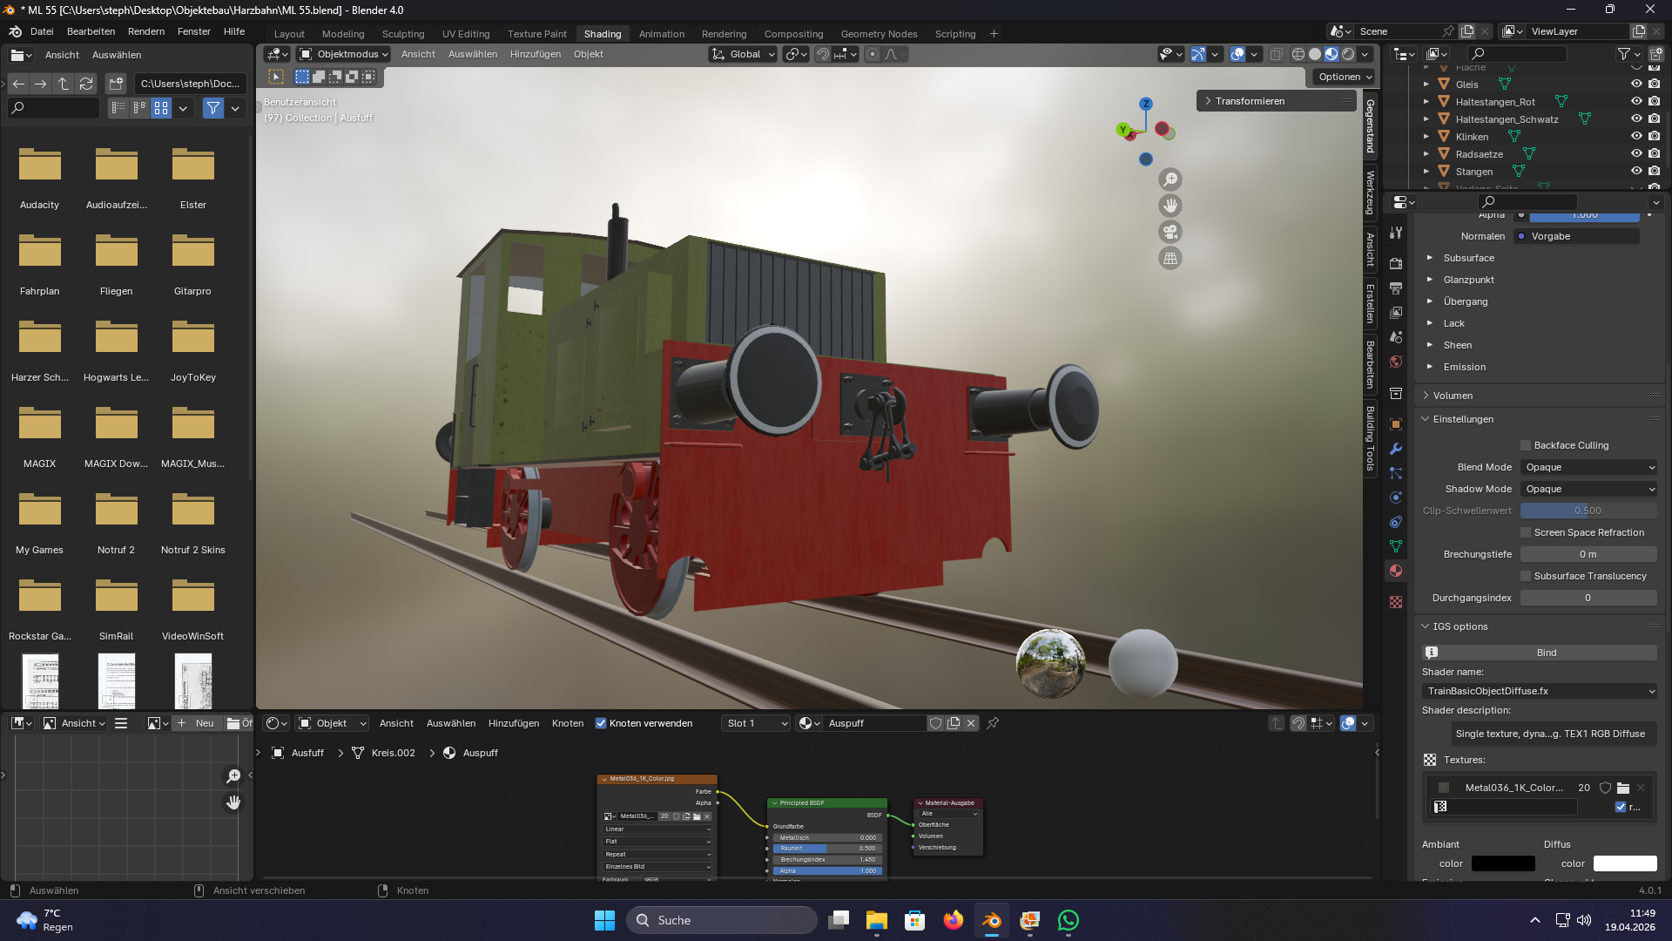Click the Optionen button in viewport
The image size is (1672, 941).
1345,77
